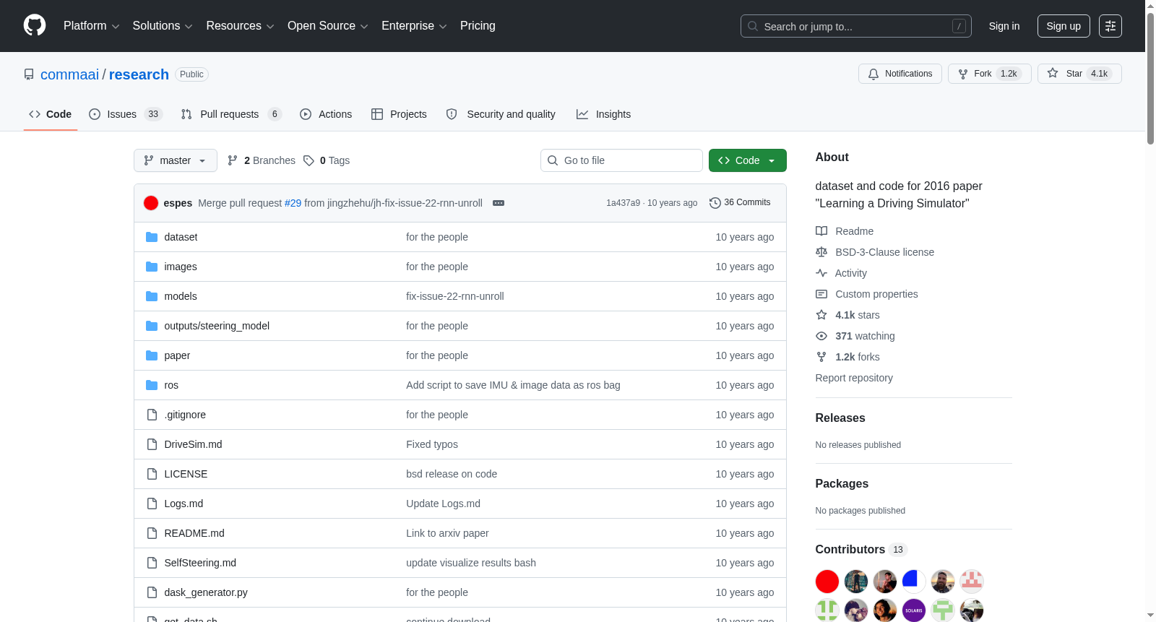The width and height of the screenshot is (1156, 622).
Task: Click the fork icon beside 1.2k forks
Action: click(x=821, y=357)
